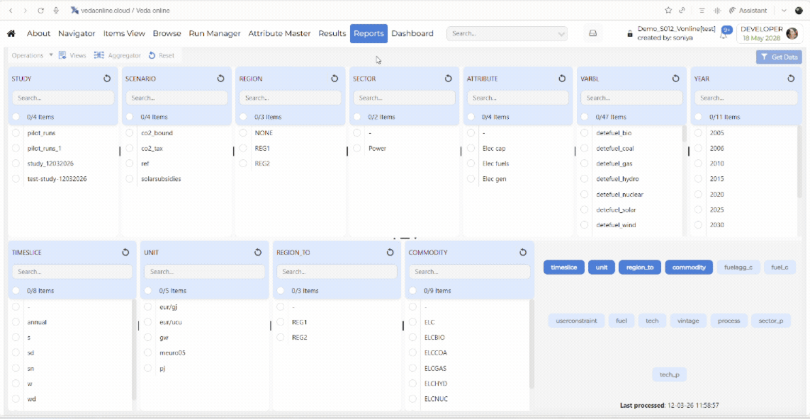Open the top search box dropdown arrow
This screenshot has height=419, width=810.
pyautogui.click(x=561, y=33)
